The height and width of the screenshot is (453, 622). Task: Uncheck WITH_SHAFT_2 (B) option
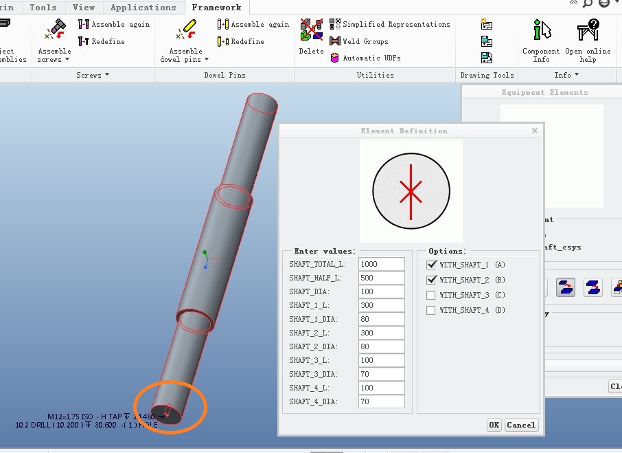point(431,280)
